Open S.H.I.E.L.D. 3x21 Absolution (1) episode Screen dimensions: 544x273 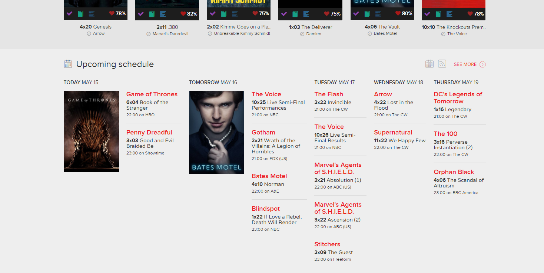[x=338, y=180]
